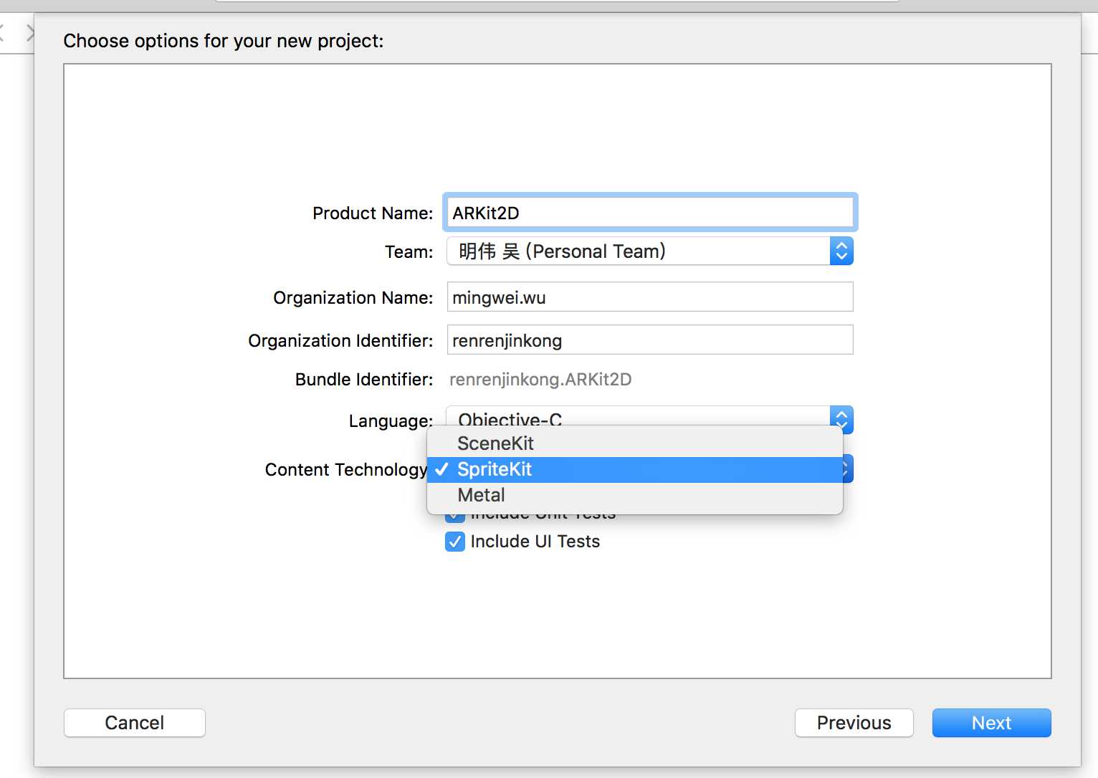Click the Content Technology popup arrows at right edge
Image resolution: width=1098 pixels, height=778 pixels.
(848, 469)
